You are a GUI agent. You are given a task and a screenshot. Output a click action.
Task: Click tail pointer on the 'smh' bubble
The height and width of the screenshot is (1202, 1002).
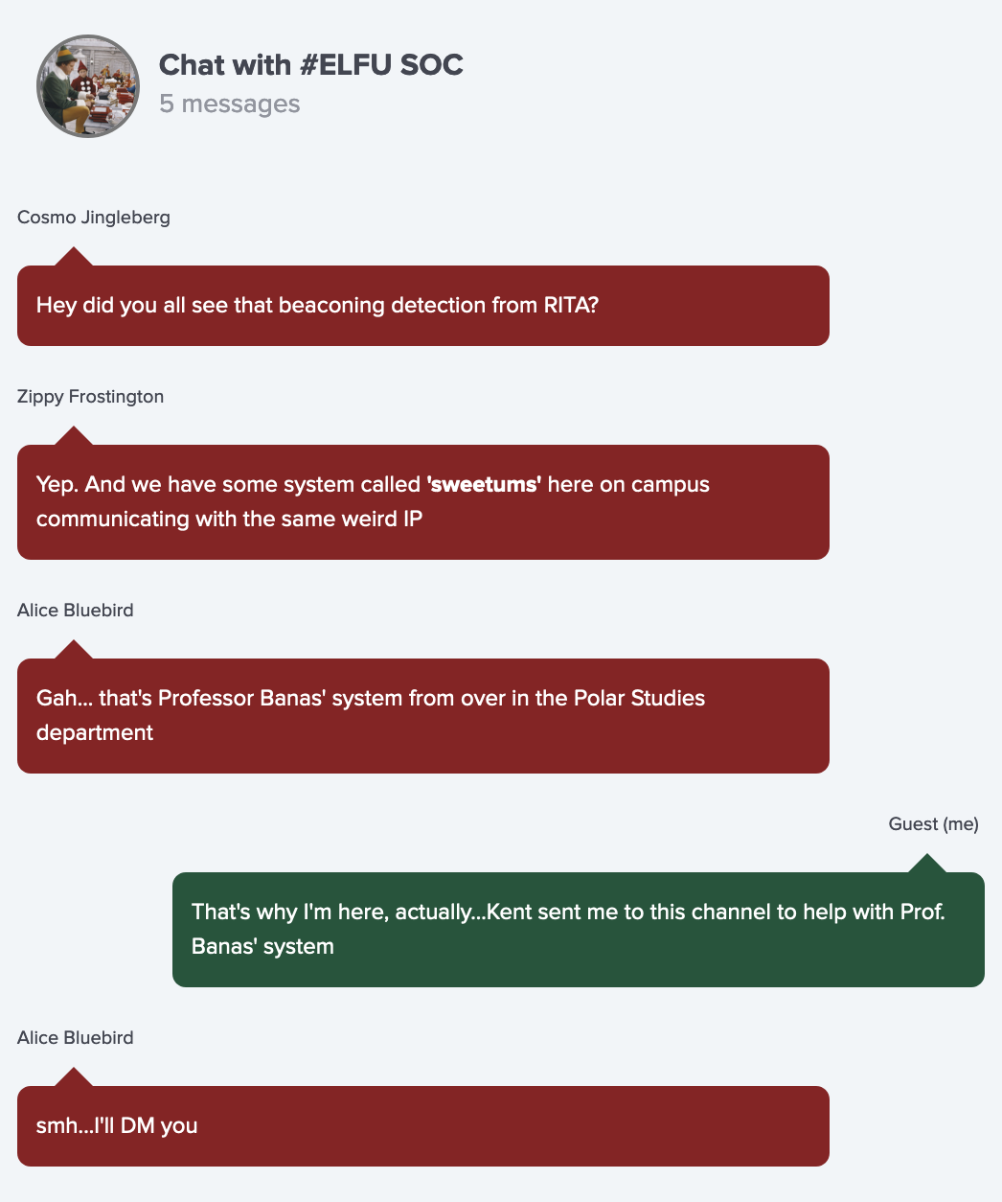(74, 1077)
